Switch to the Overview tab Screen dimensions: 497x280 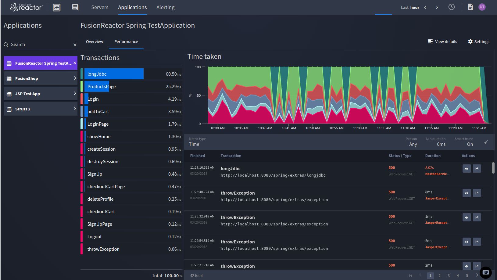[x=95, y=41]
